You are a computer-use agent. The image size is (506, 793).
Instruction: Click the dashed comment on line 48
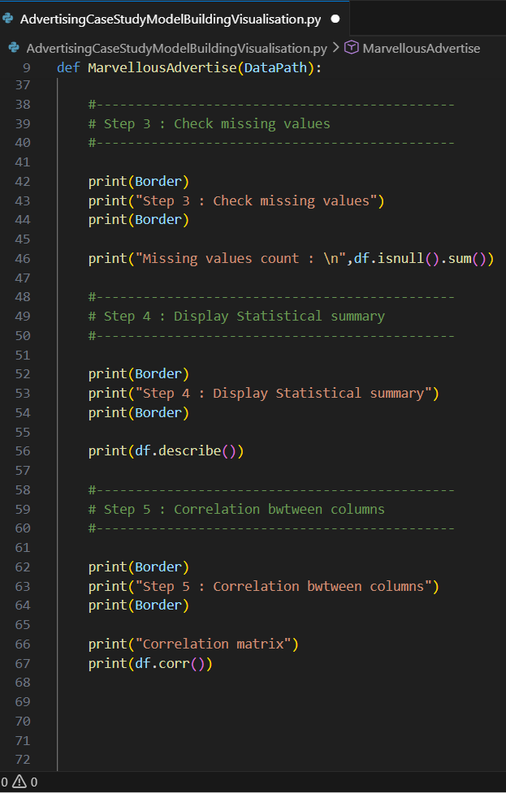[271, 297]
